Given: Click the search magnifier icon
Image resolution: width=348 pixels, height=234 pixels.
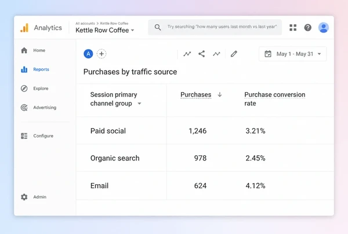Looking at the screenshot, I should pos(158,27).
